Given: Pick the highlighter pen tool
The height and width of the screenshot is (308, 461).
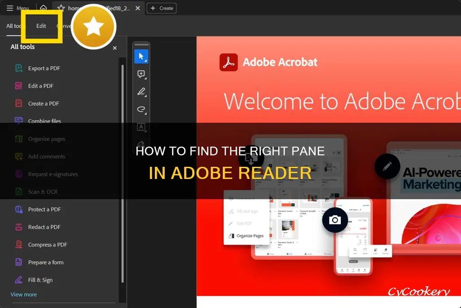Looking at the screenshot, I should point(141,92).
